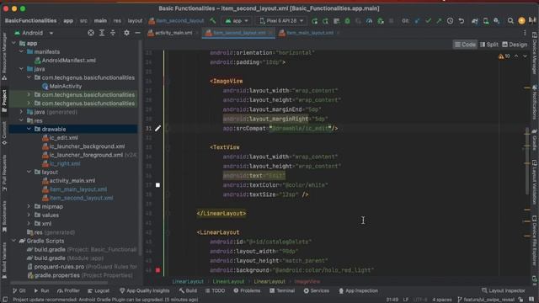Open the App Inspection tool window
539x303 pixels.
tap(358, 290)
